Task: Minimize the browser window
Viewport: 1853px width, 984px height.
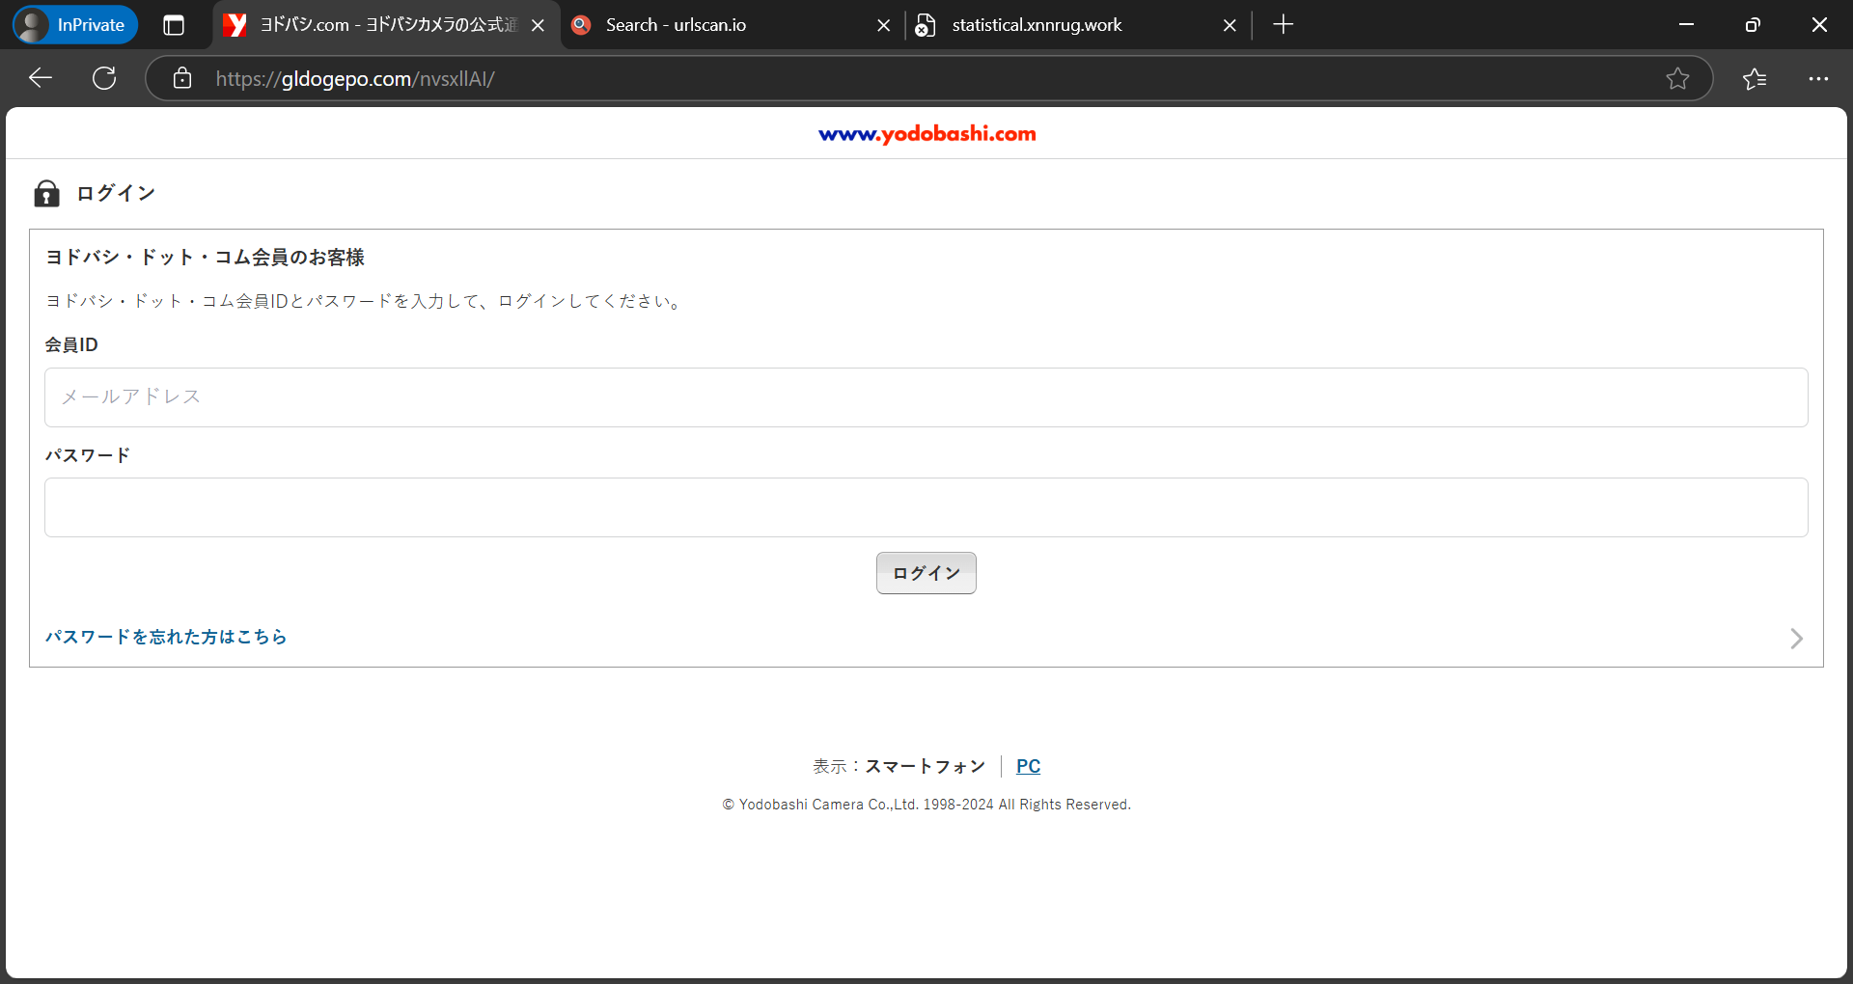Action: (x=1686, y=25)
